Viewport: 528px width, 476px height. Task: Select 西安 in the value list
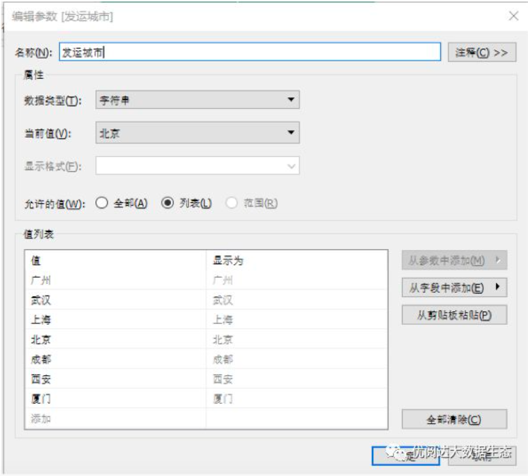click(42, 379)
